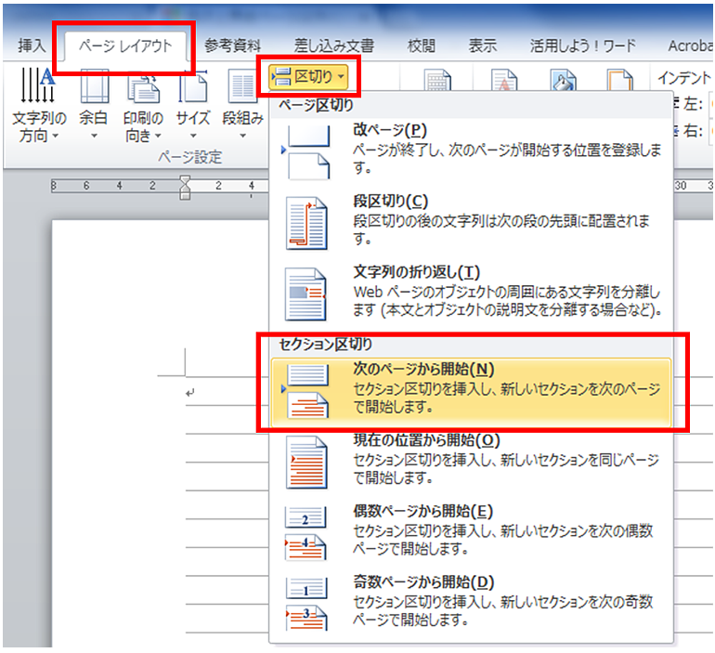Click the 奇数ページから開始 odd page icon

[306, 605]
